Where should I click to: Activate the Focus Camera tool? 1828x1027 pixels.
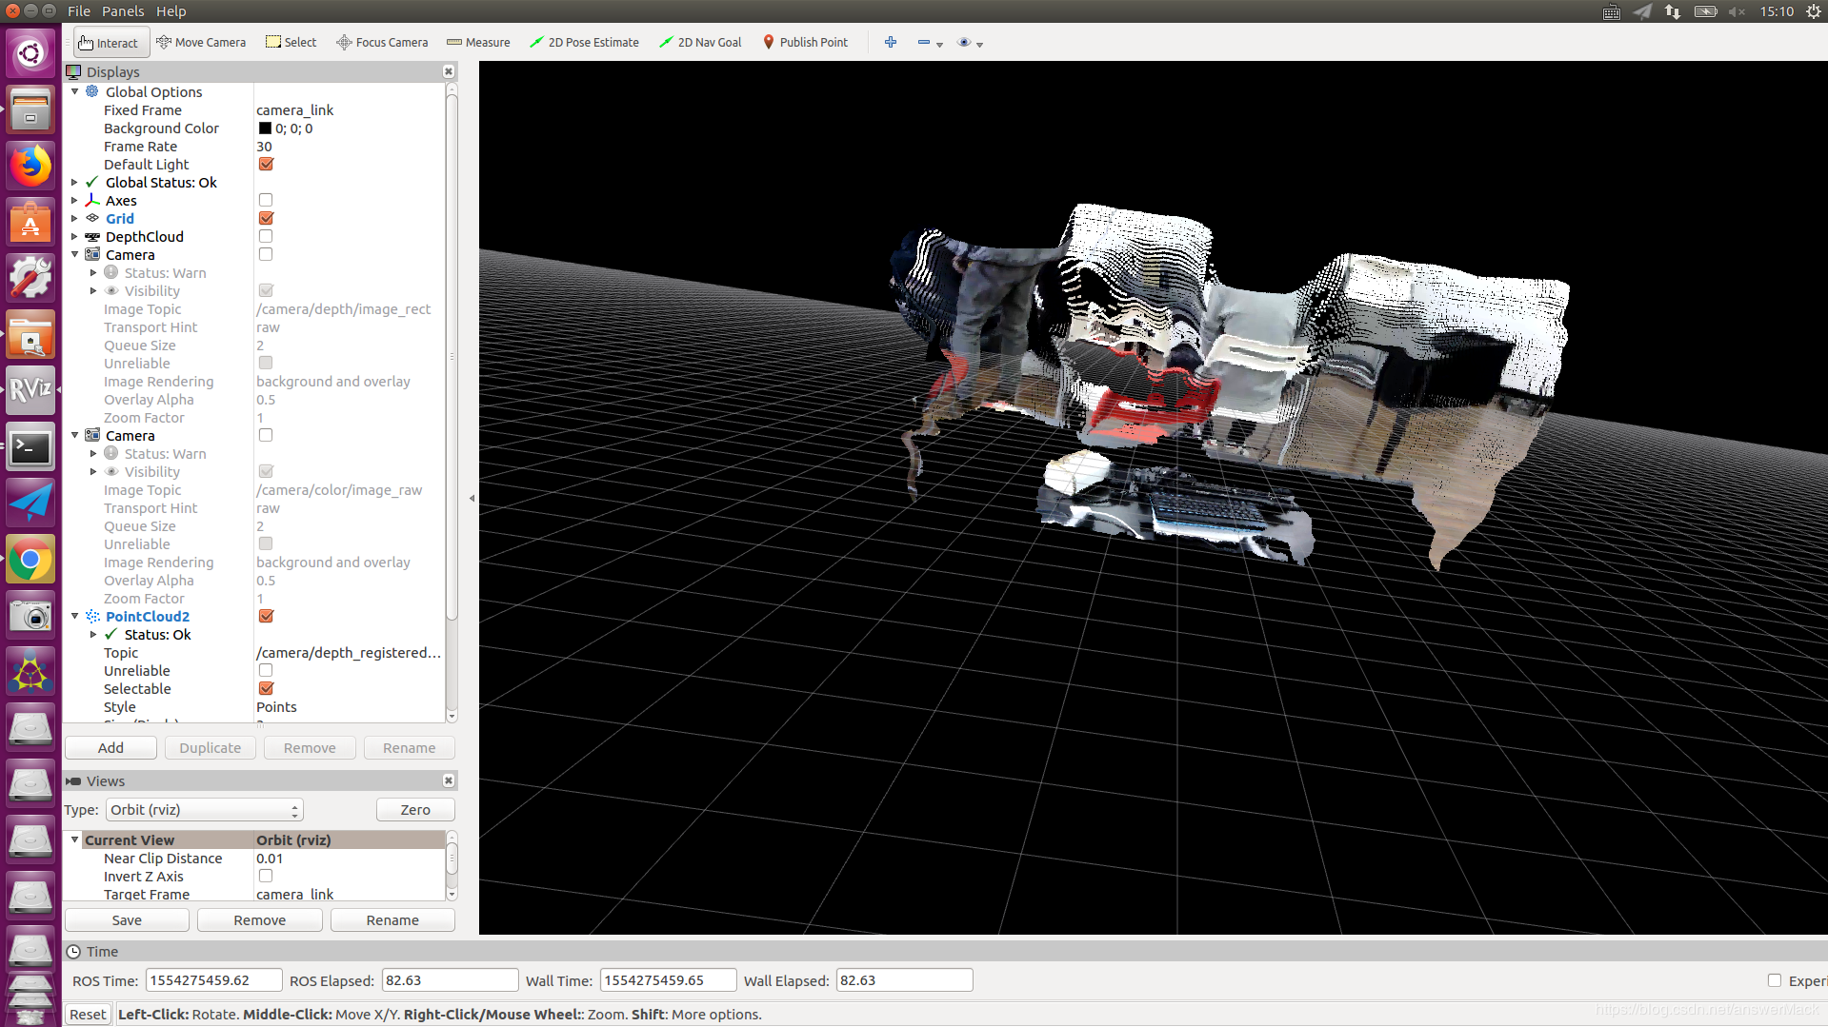(382, 43)
